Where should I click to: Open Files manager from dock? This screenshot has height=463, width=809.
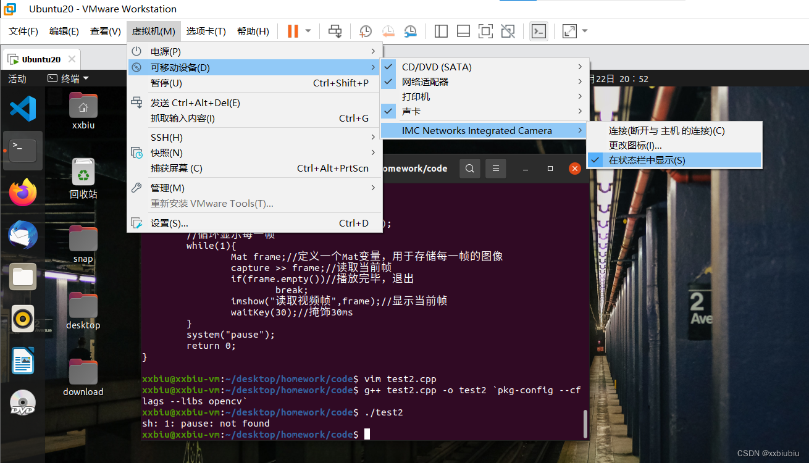point(23,277)
